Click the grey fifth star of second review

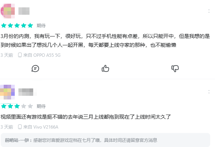pyautogui.click(x=30, y=106)
